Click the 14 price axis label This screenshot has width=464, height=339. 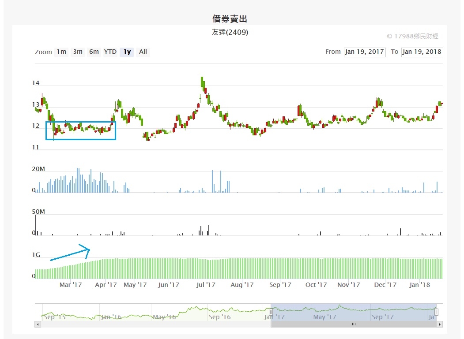coord(36,83)
